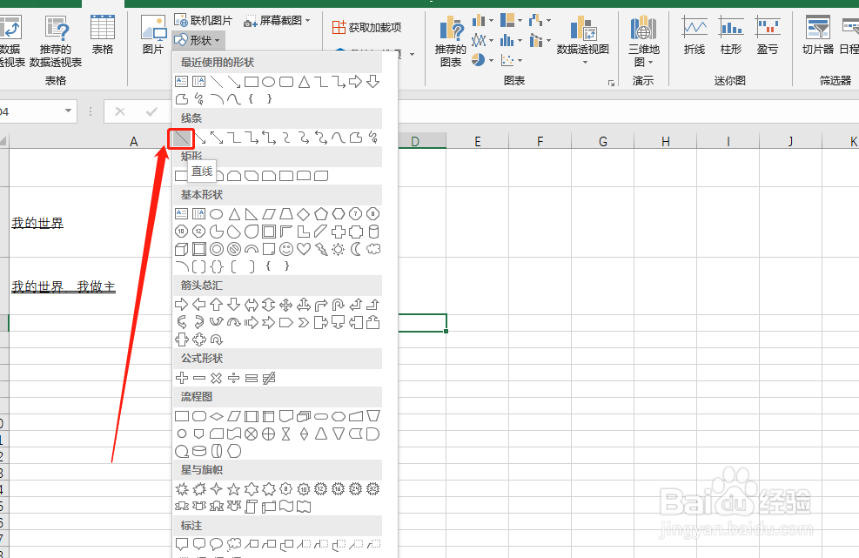This screenshot has height=558, width=859.
Task: Choose the 4-Point Star shape
Action: pos(217,488)
